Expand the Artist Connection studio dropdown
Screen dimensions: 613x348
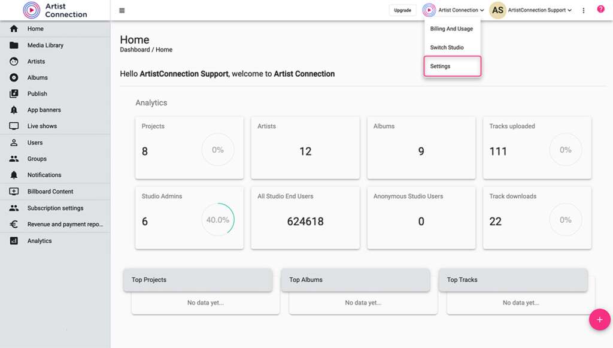coord(453,10)
